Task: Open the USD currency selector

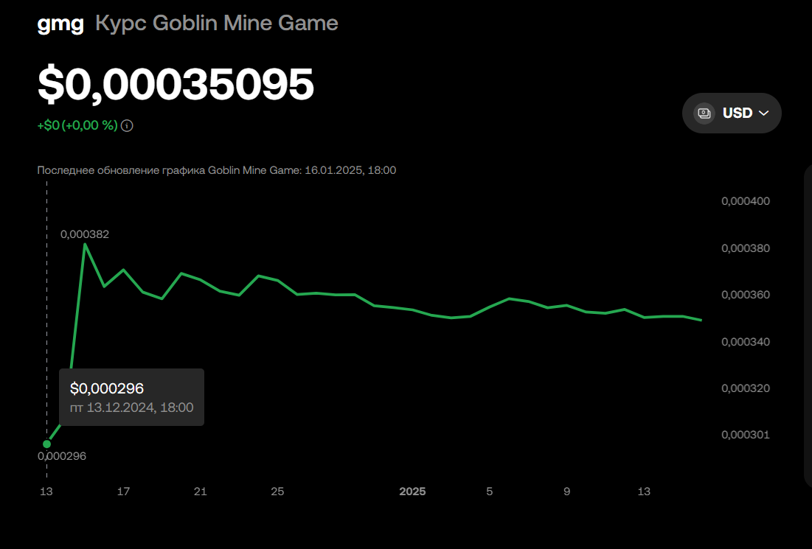Action: pyautogui.click(x=732, y=113)
